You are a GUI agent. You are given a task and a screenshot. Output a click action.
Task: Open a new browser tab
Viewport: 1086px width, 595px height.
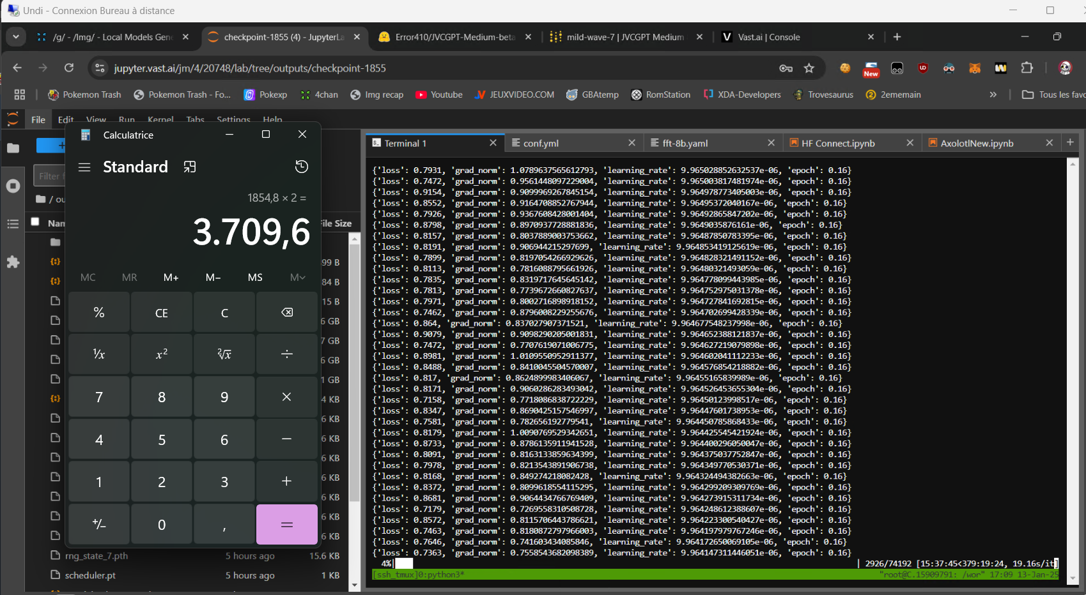click(x=897, y=37)
